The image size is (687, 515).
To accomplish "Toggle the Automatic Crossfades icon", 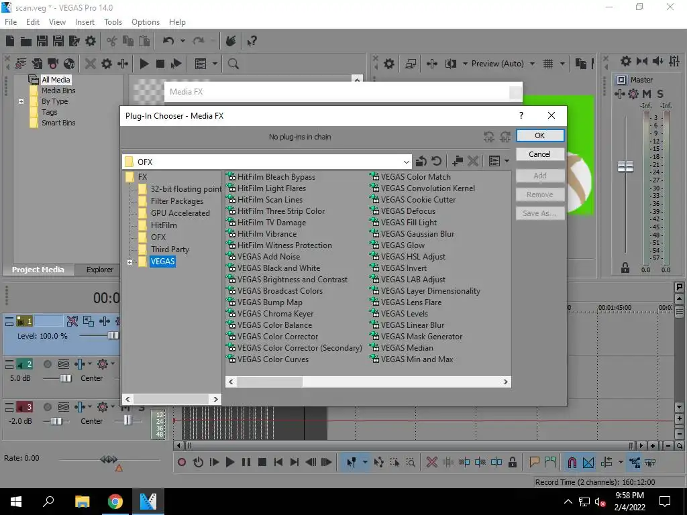I will [588, 463].
